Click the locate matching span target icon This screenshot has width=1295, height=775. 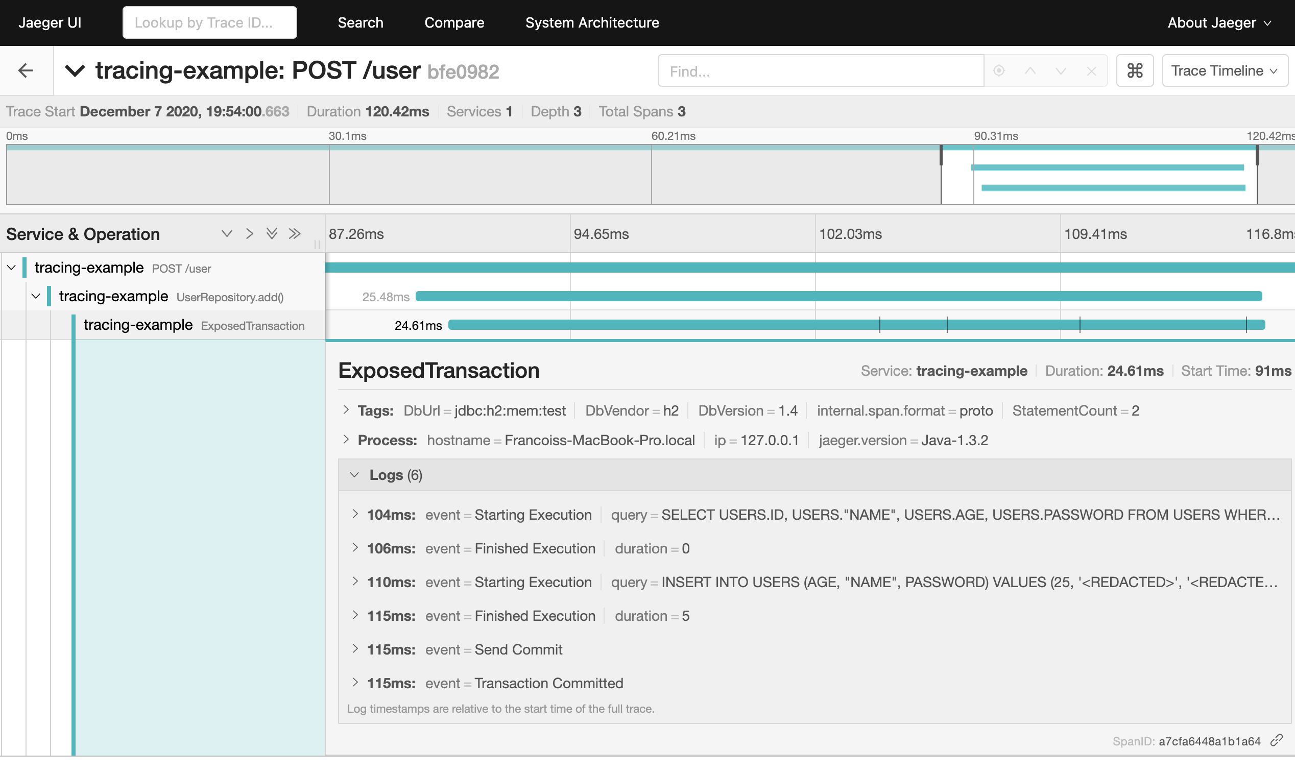pos(998,70)
